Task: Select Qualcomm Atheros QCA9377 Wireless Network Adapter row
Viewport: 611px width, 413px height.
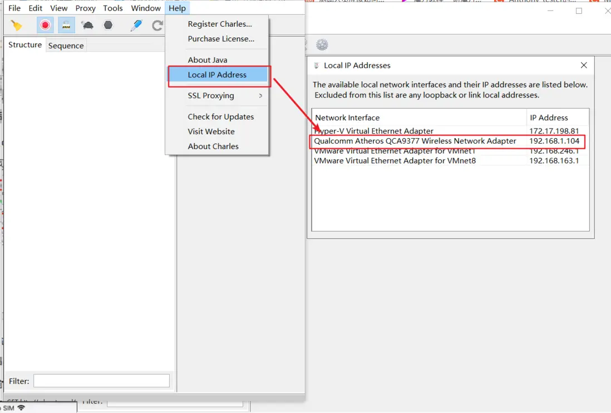Action: coord(450,141)
